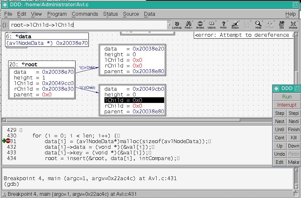Click the Disp* display icon

[x=235, y=25]
